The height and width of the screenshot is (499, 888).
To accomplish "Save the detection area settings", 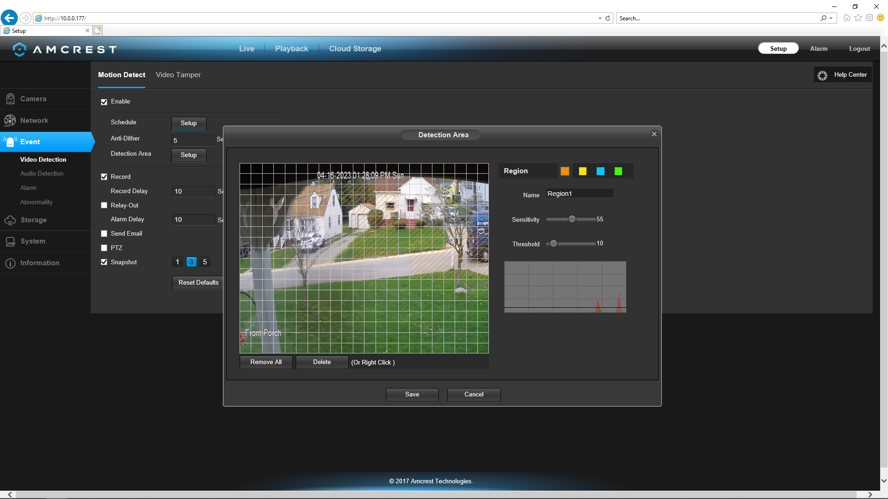I will [x=412, y=395].
